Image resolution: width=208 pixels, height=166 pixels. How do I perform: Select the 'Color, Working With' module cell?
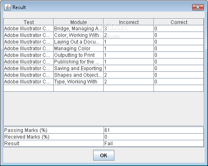coord(79,35)
